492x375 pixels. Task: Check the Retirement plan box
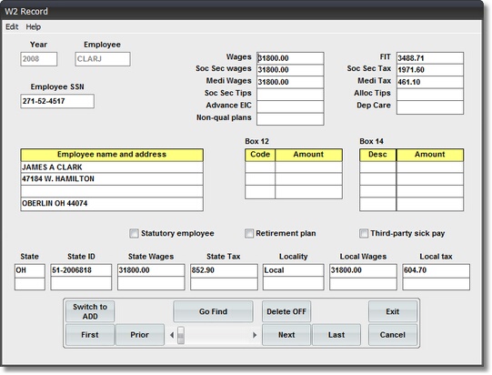[x=249, y=233]
